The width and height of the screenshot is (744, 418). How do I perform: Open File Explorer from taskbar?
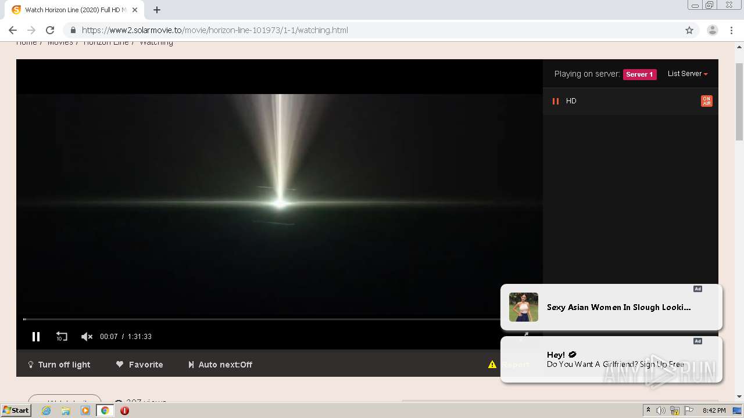66,410
